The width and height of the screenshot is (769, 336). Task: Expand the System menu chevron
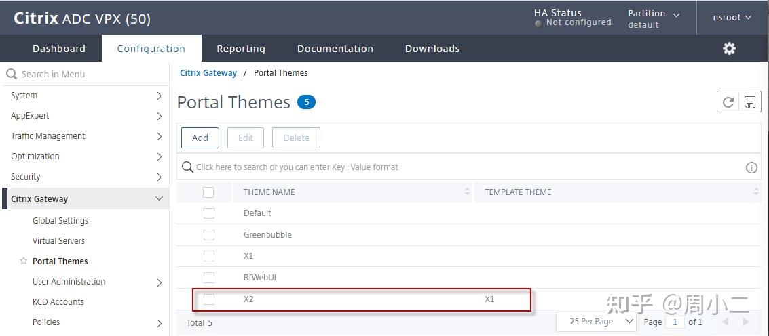[159, 96]
